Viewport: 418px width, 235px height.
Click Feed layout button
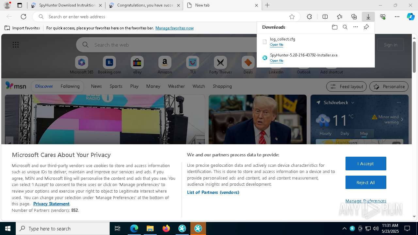(x=347, y=86)
